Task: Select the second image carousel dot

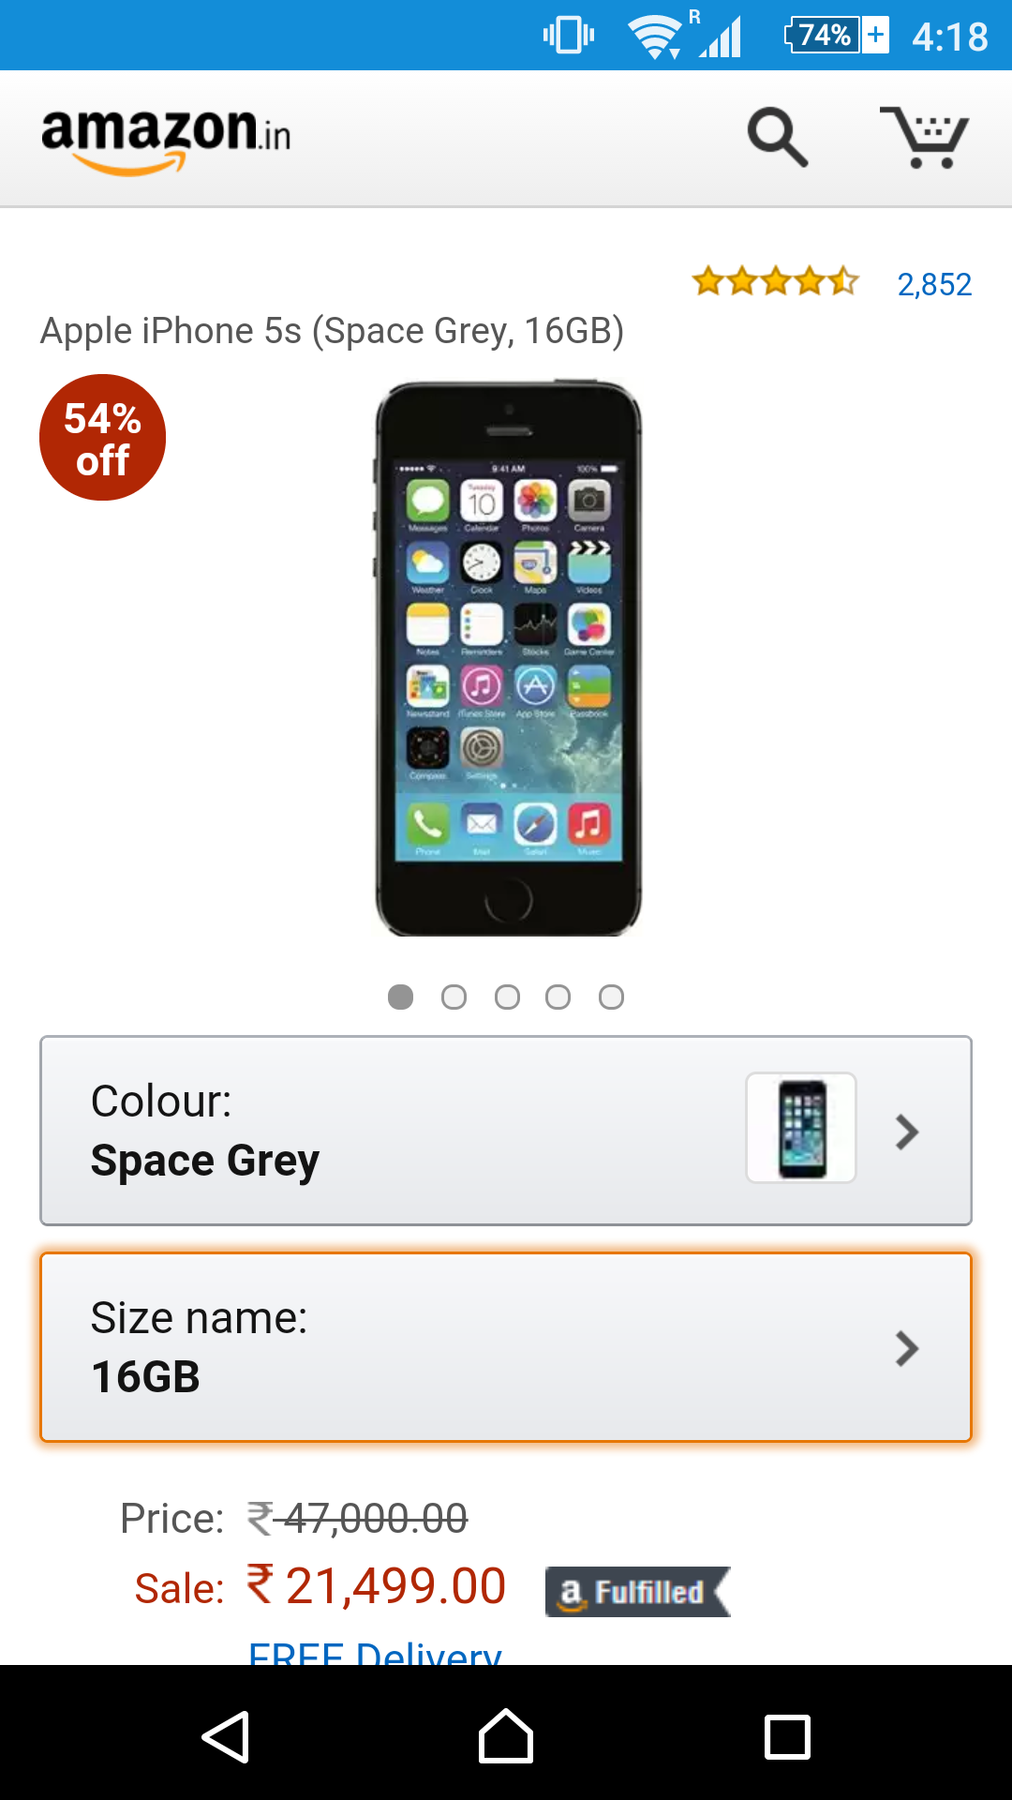Action: coord(454,997)
